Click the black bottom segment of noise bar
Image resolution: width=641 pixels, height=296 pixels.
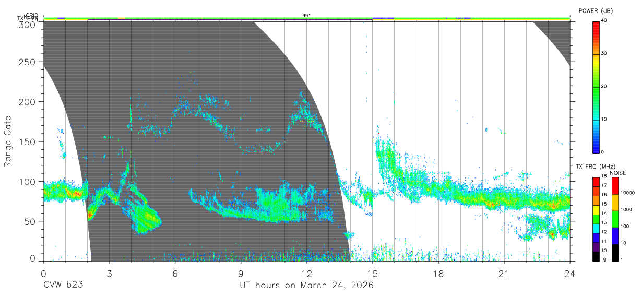(615, 253)
